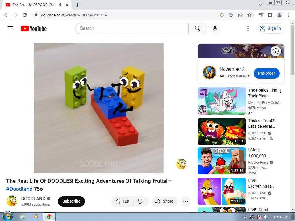
Task: Show hidden system tray icons
Action: pos(245,217)
